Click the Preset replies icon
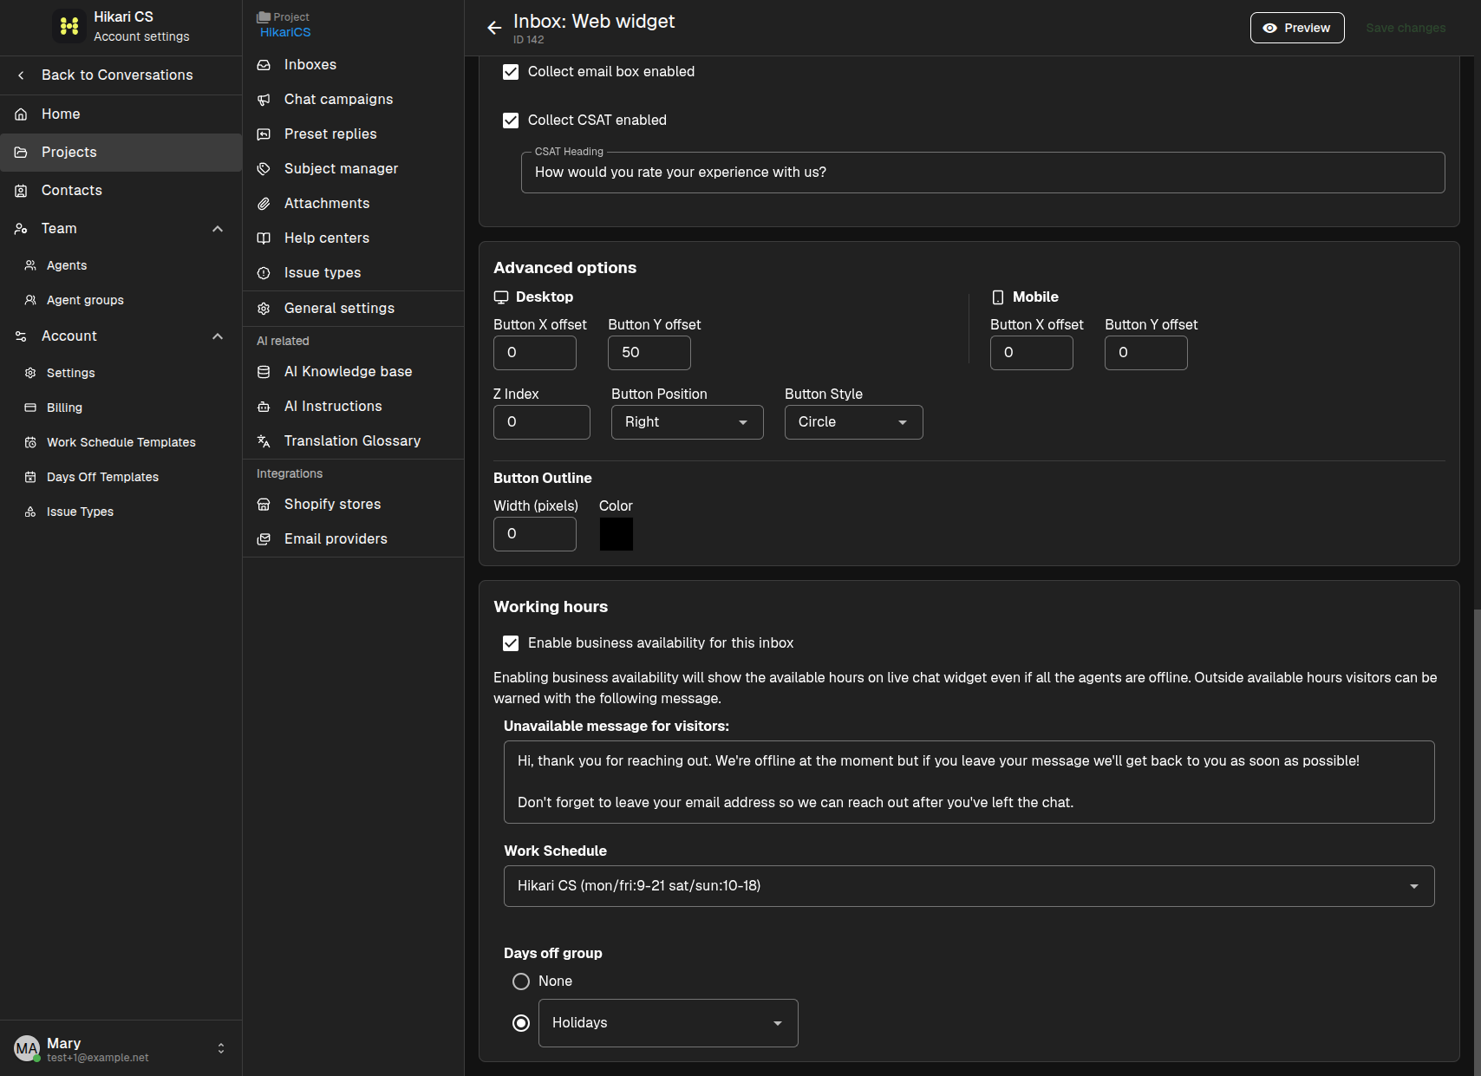 pyautogui.click(x=264, y=134)
